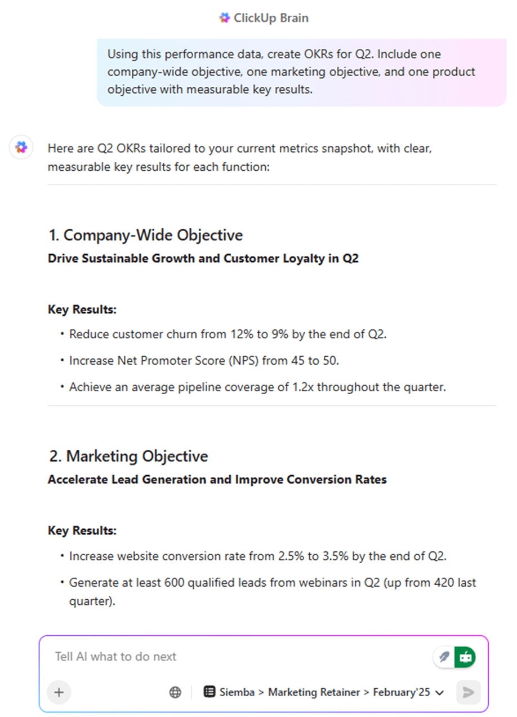Select the quill icon in the input bar
The width and height of the screenshot is (517, 717).
click(444, 657)
